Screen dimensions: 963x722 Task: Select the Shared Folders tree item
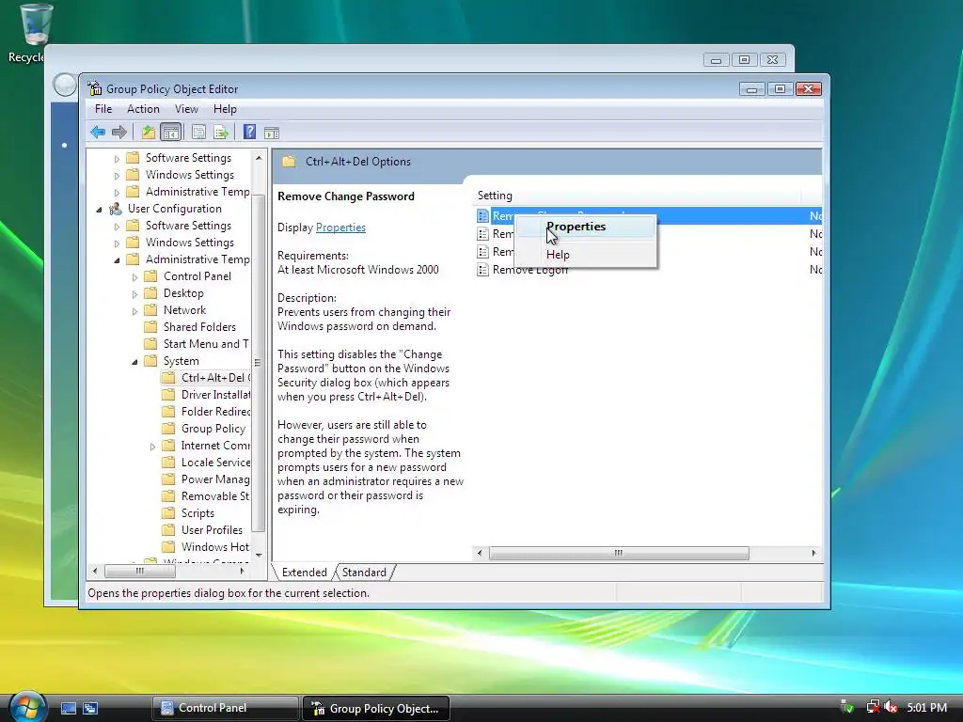(199, 327)
